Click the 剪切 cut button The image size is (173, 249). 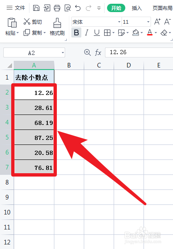click(x=33, y=22)
